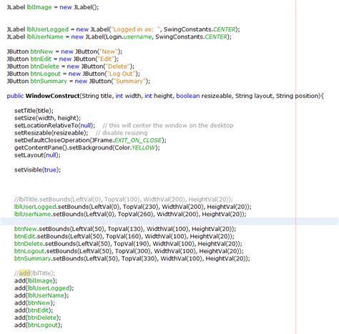
Task: Select the btnNew declaration line
Action: click(x=64, y=51)
